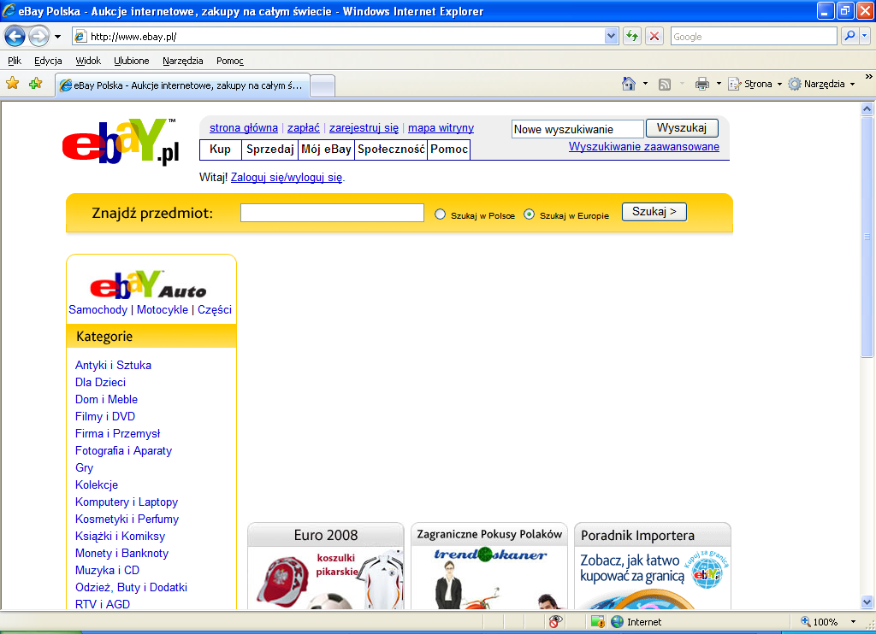This screenshot has height=634, width=876.
Task: Click the zarejestruj się link
Action: click(x=364, y=128)
